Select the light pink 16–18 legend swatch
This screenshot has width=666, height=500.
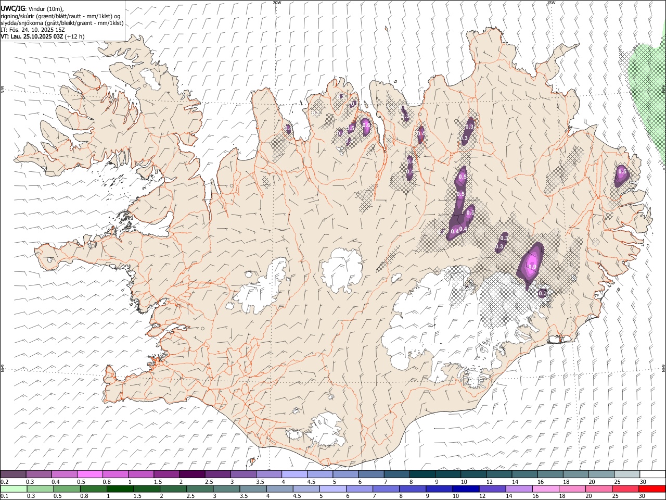coord(546,489)
